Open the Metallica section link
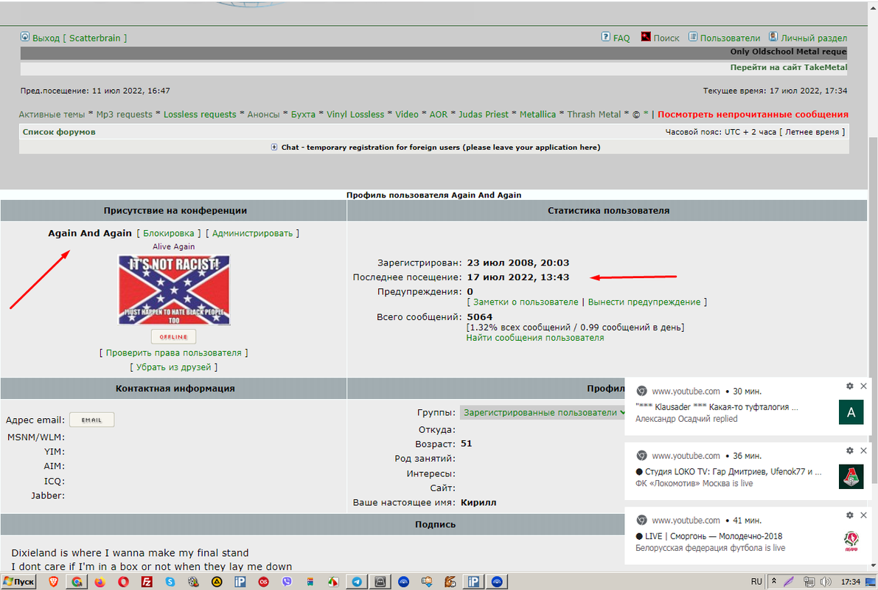 pos(537,114)
